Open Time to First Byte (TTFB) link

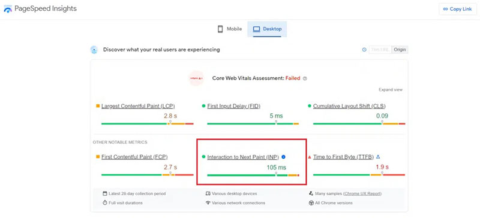coord(343,157)
